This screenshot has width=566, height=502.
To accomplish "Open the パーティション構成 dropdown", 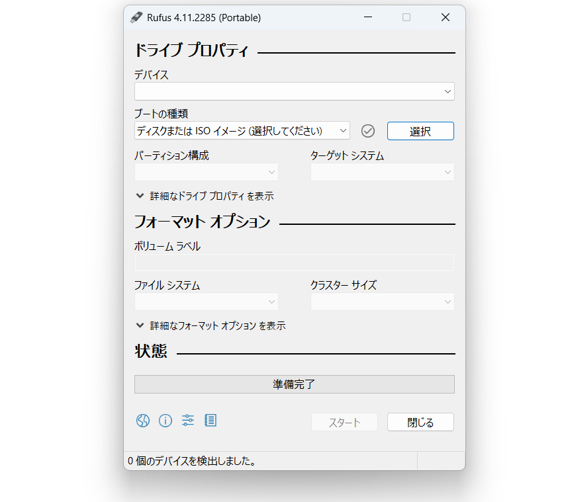I will pos(206,172).
